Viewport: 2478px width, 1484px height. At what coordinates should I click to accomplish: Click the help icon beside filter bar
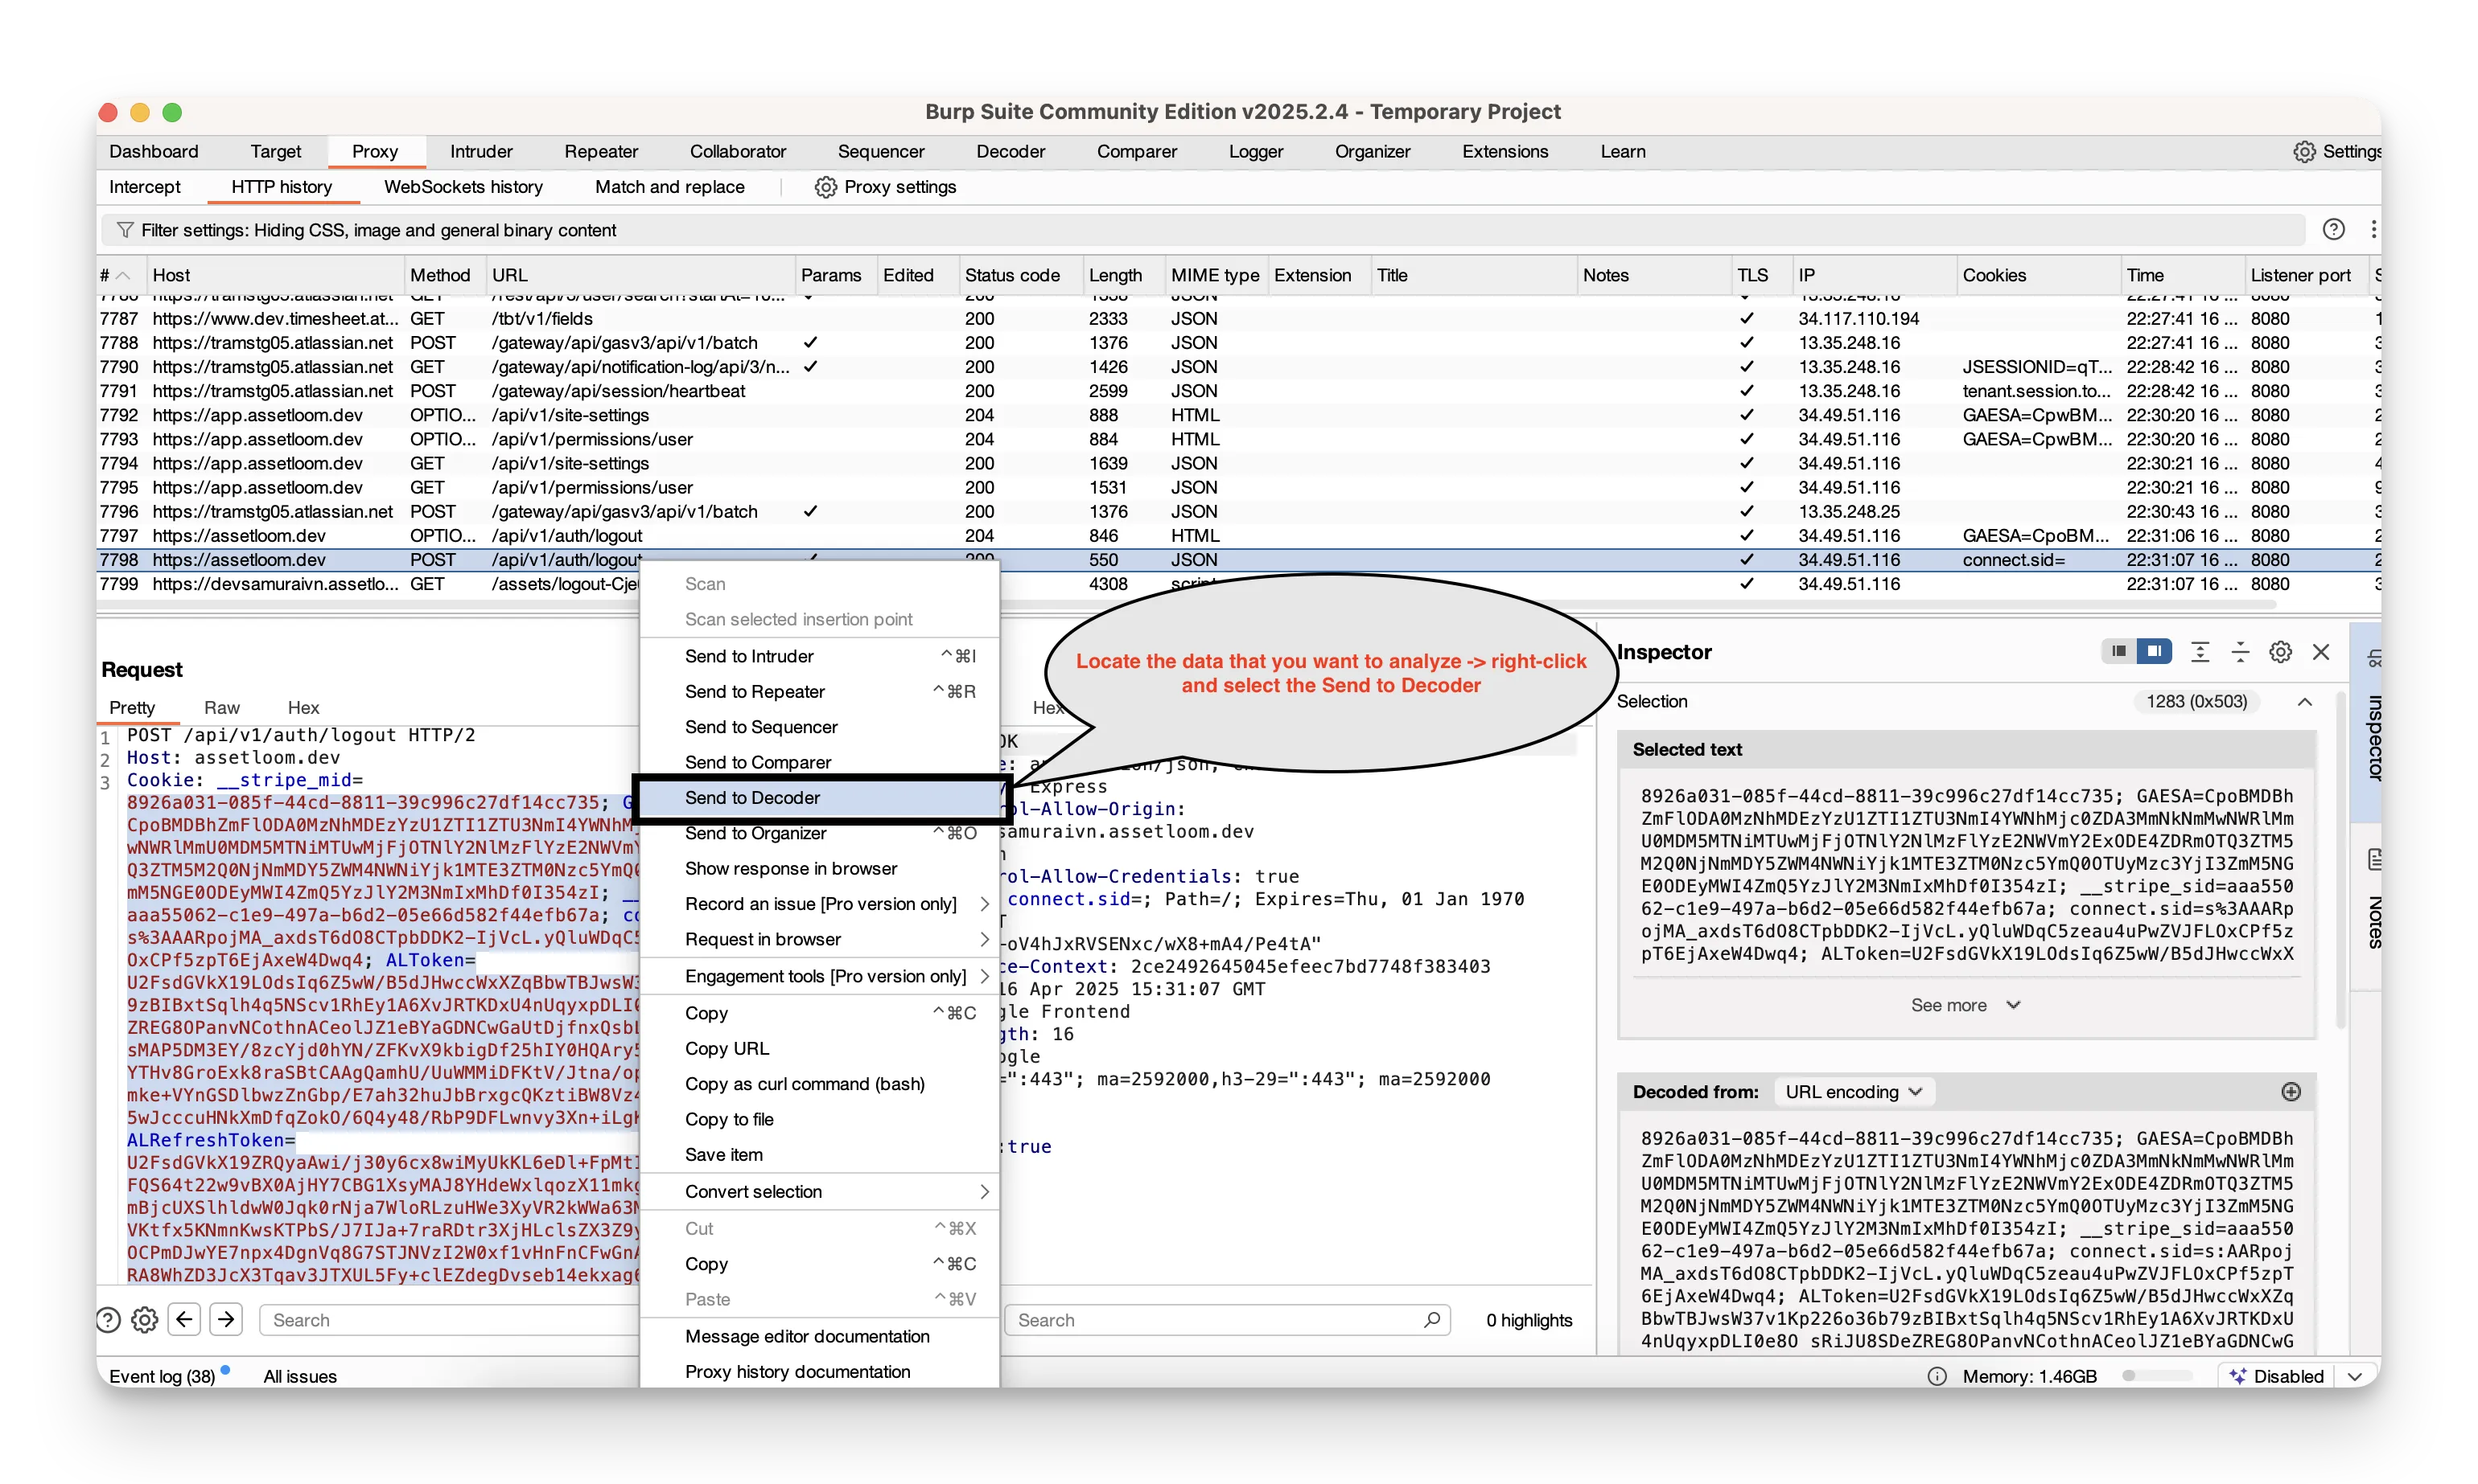pyautogui.click(x=2333, y=230)
